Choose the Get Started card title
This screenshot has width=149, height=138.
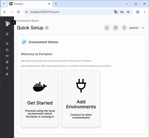pos(40,103)
